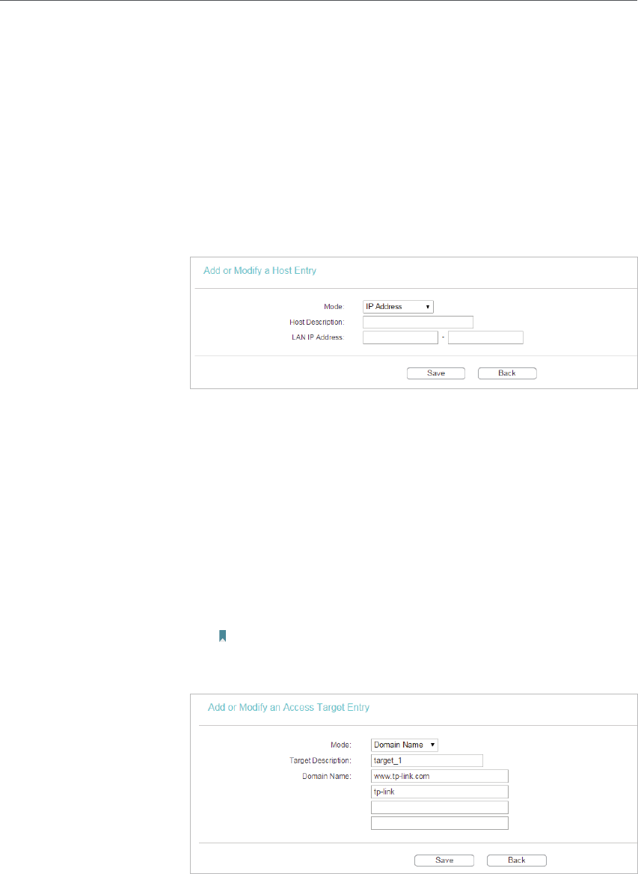Click the Domain Name field containing www.tp-link.com
Image resolution: width=638 pixels, height=874 pixels.
(x=439, y=776)
